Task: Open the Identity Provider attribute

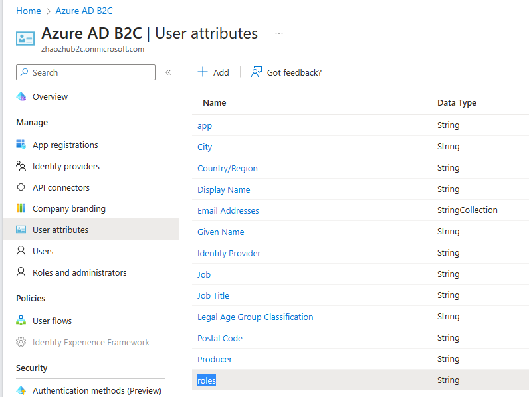Action: (x=229, y=253)
